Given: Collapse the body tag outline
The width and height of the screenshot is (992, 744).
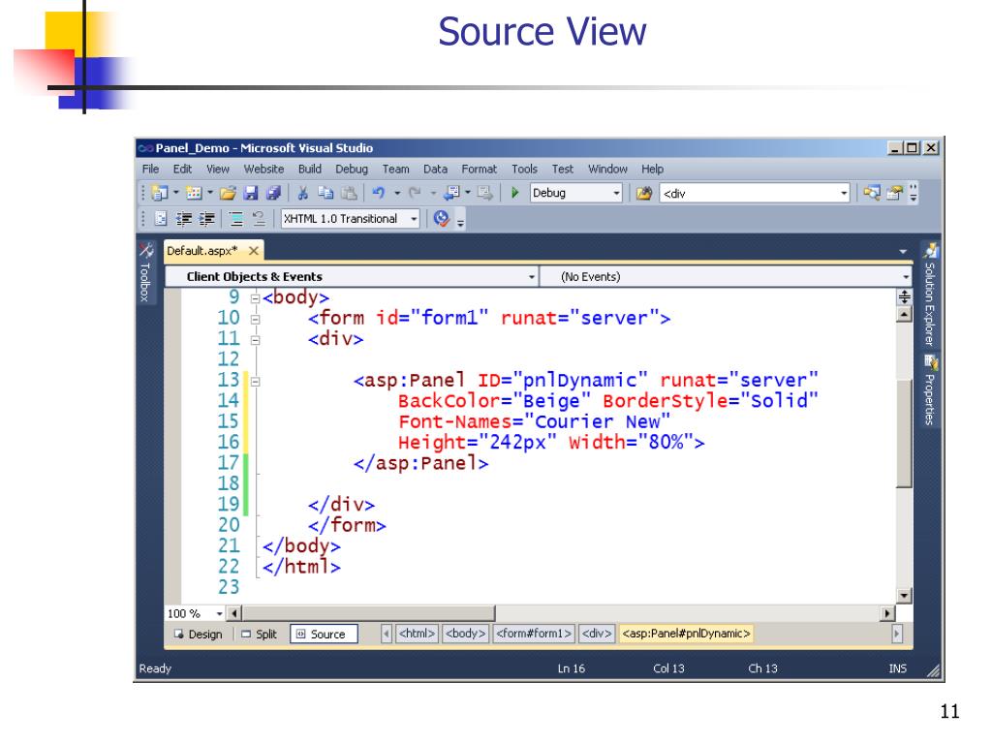Looking at the screenshot, I should (255, 298).
